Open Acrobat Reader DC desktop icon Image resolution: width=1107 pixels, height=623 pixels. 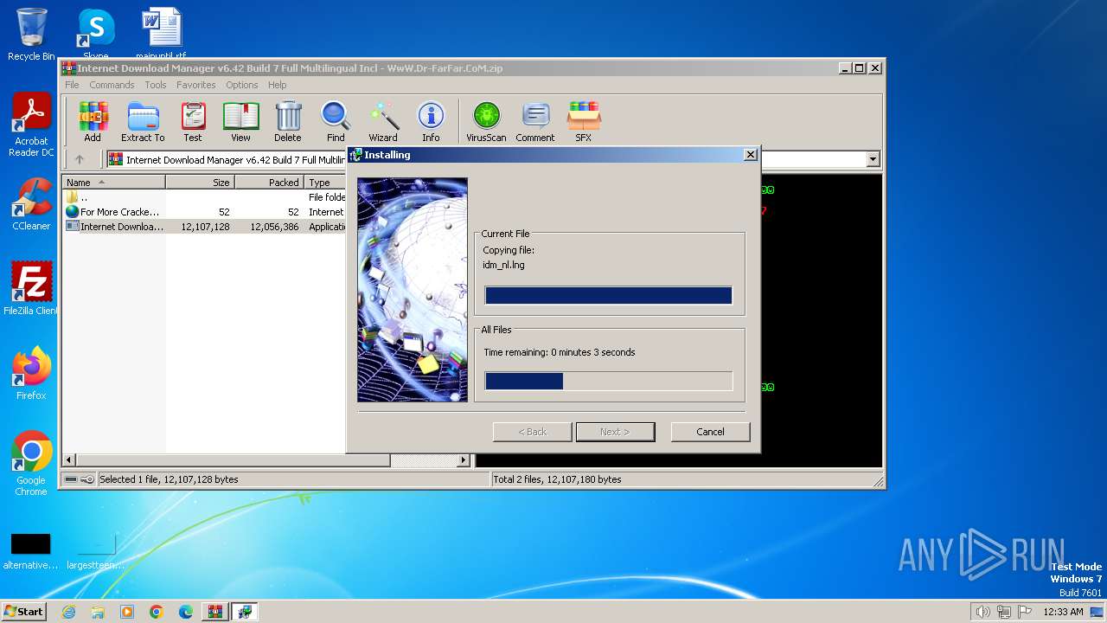pos(31,125)
